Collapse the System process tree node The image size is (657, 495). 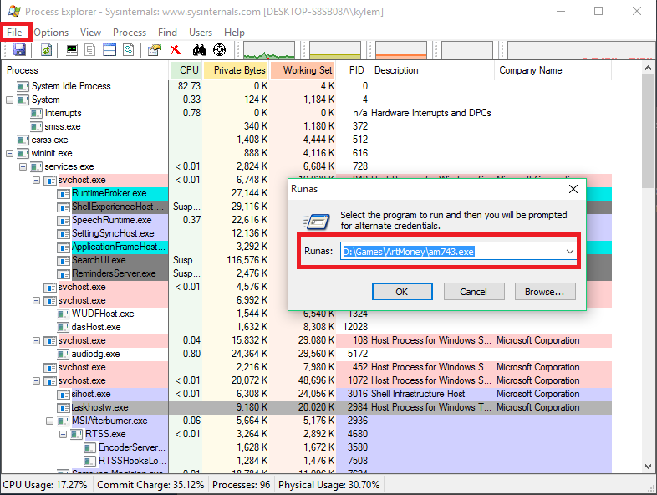point(10,100)
